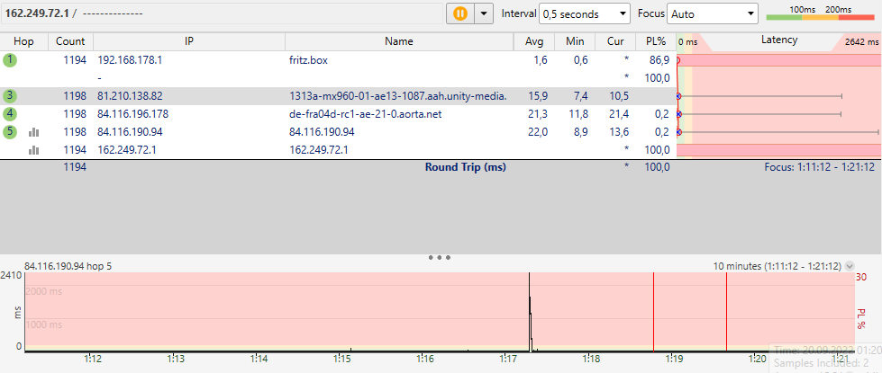Viewport: 882px width, 373px height.
Task: Click the green hop 5 circle icon
Action: pos(10,132)
